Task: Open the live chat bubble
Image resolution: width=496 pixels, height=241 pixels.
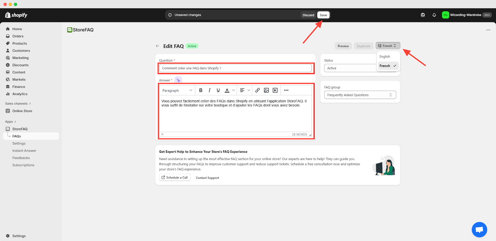Action: tap(479, 230)
